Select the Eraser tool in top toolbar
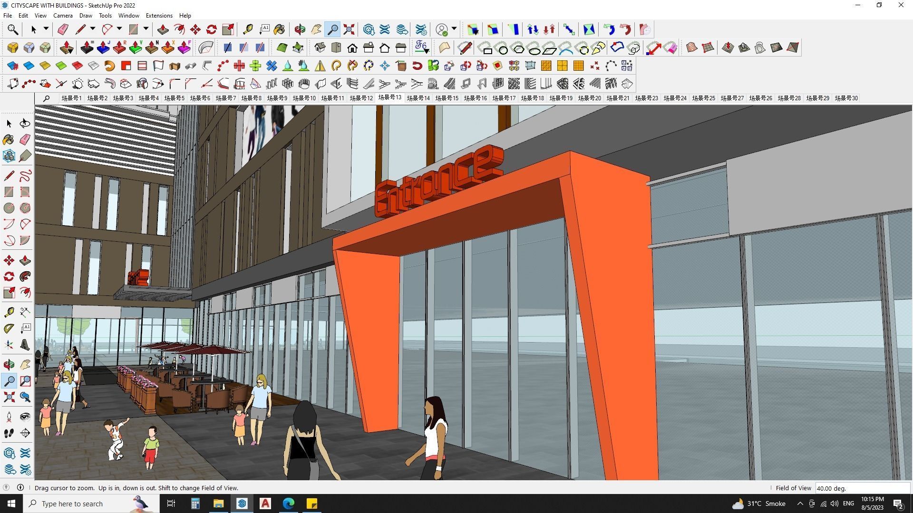This screenshot has width=913, height=513. click(63, 29)
